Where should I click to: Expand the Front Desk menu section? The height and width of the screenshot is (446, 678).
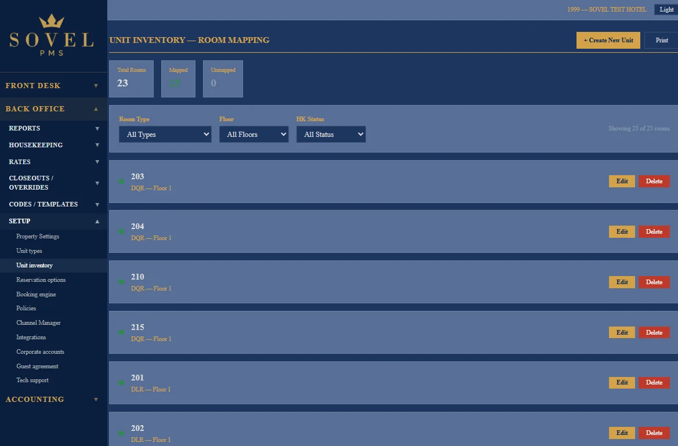tap(53, 85)
